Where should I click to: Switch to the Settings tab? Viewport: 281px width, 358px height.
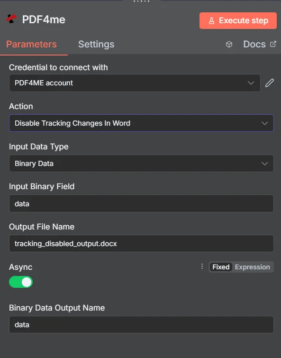click(96, 44)
